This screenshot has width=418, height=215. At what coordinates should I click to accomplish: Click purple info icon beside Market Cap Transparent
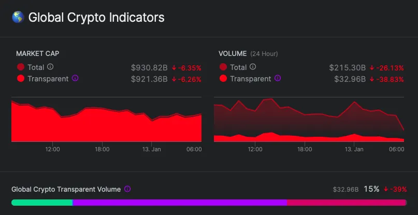pyautogui.click(x=75, y=79)
